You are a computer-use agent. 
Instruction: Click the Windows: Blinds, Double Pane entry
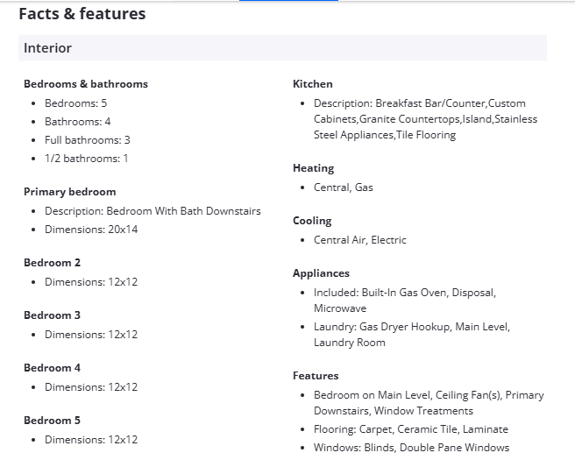coord(411,448)
